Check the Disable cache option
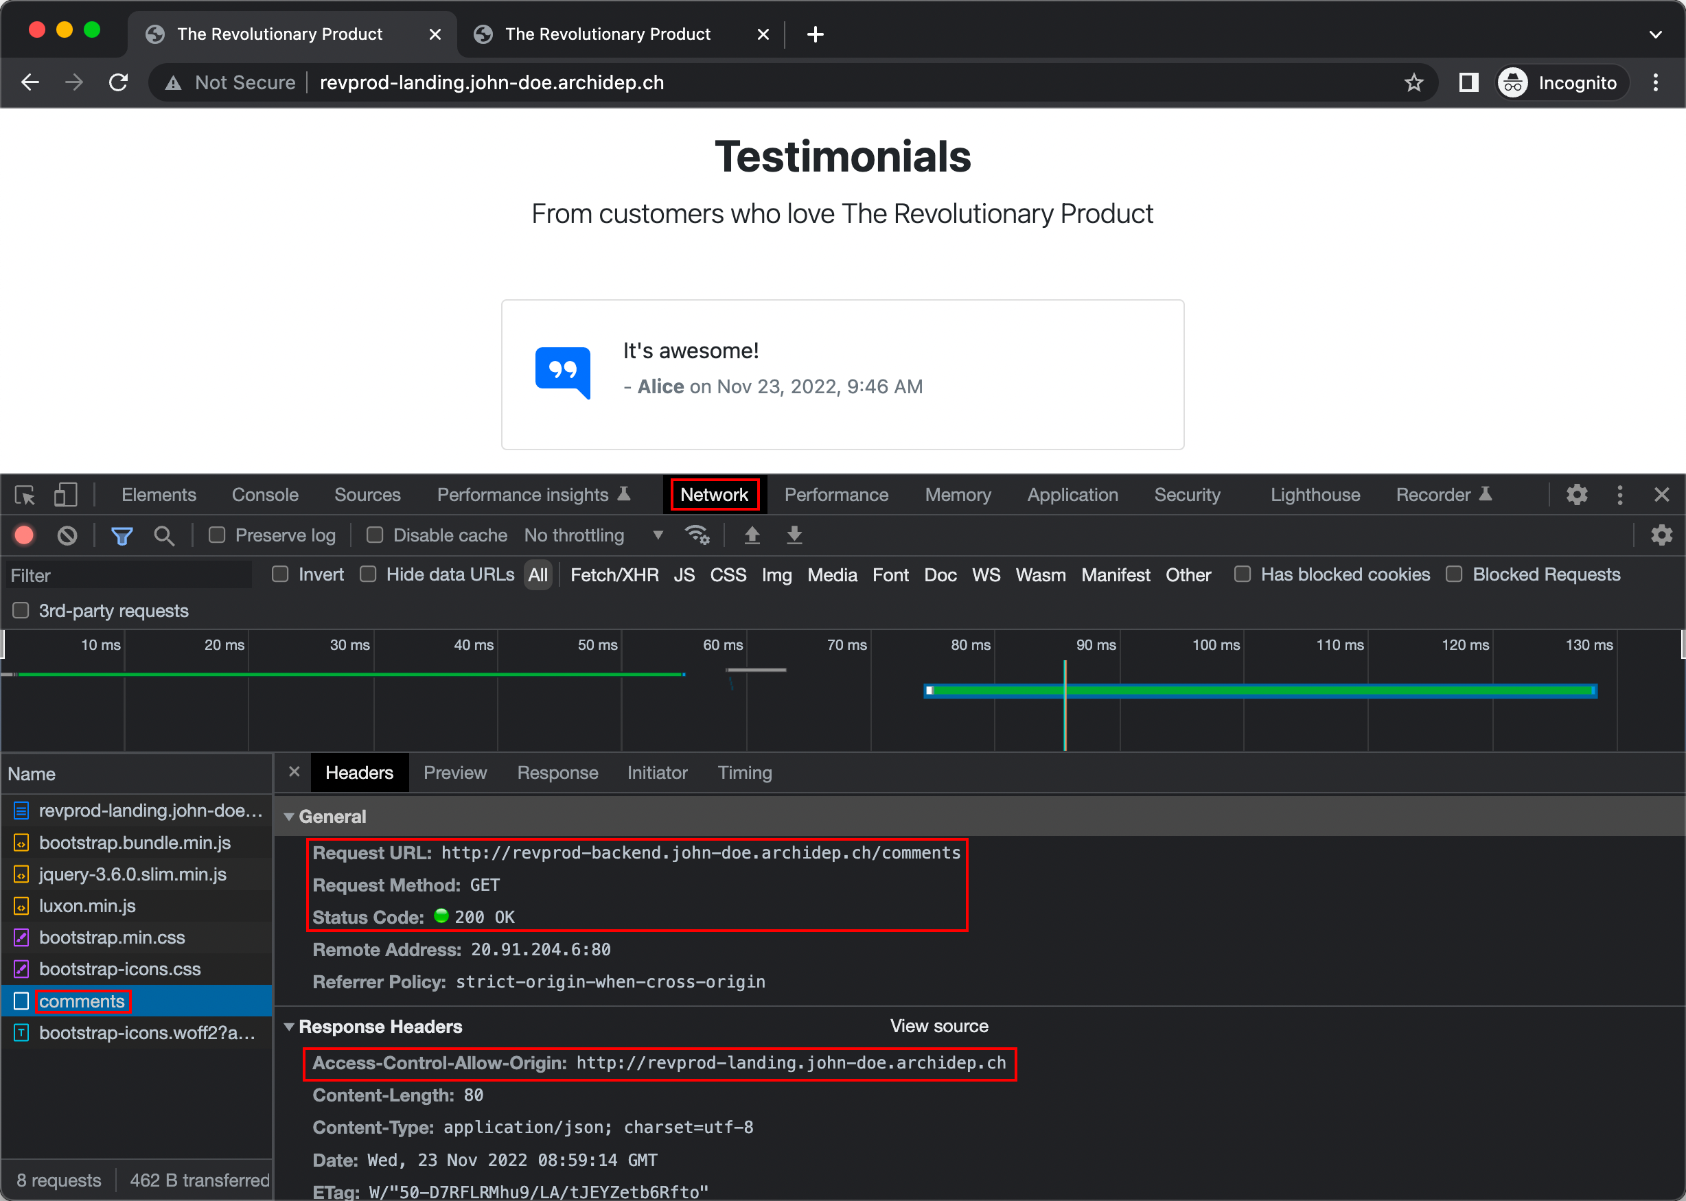This screenshot has height=1201, width=1686. (375, 535)
